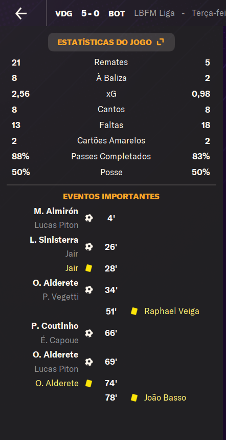226x440 pixels.
Task: Click assist name É. Capoue
Action: click(x=60, y=341)
